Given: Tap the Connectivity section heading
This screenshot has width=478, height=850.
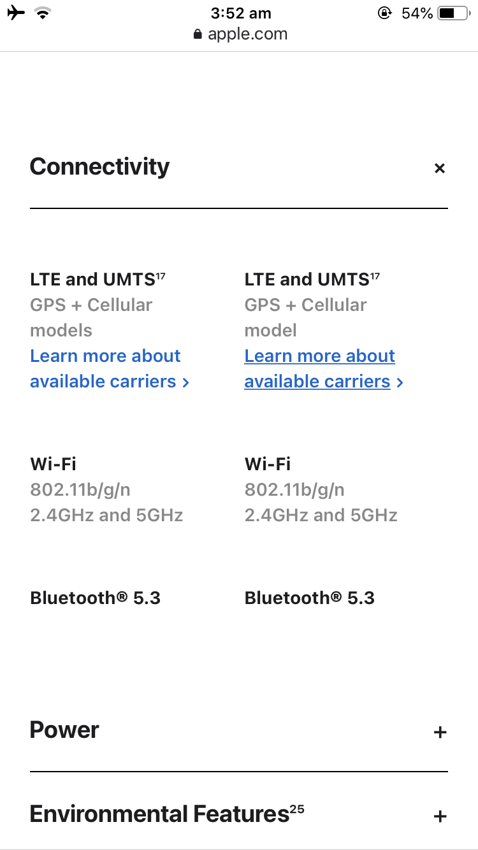Looking at the screenshot, I should point(99,166).
